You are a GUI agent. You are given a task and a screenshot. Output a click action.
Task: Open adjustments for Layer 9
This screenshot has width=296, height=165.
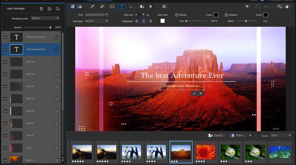pyautogui.click(x=56, y=123)
